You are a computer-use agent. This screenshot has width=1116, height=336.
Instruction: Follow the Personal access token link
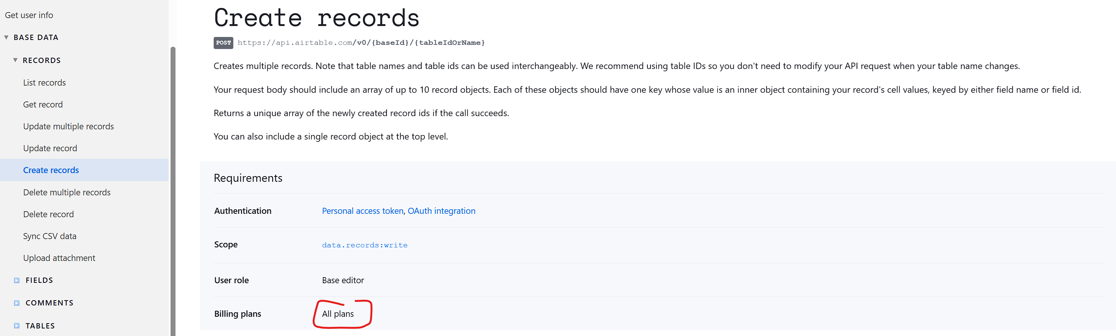point(363,211)
